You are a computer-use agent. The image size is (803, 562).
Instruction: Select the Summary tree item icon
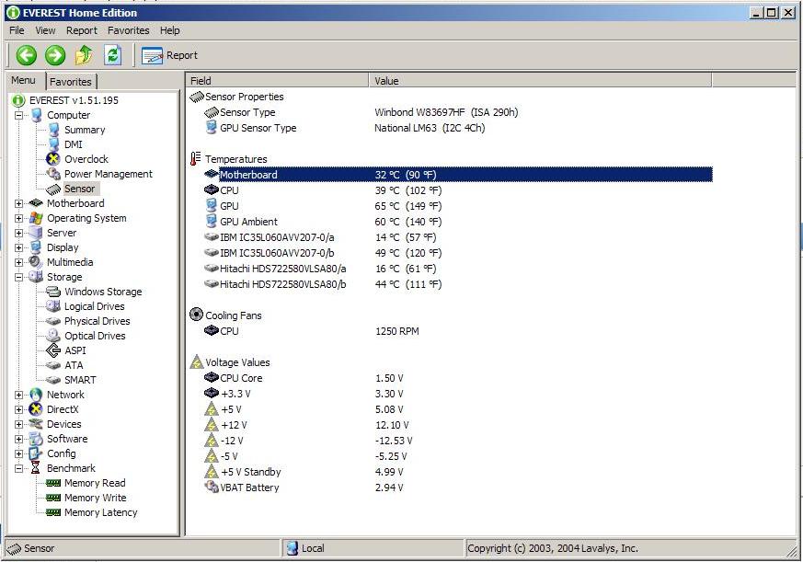53,130
